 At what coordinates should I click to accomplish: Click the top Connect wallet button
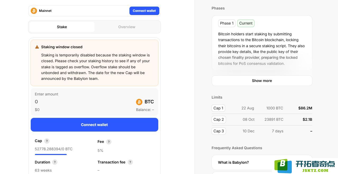[144, 11]
